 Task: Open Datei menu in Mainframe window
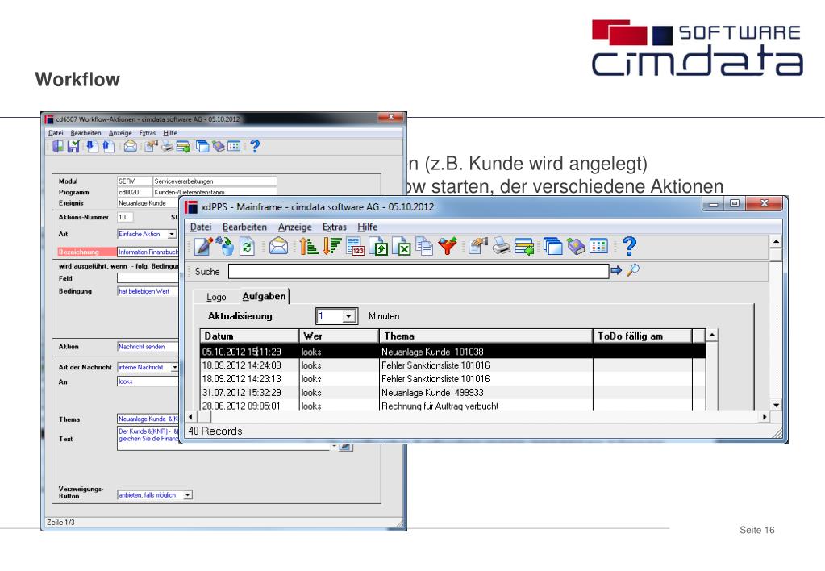click(201, 227)
